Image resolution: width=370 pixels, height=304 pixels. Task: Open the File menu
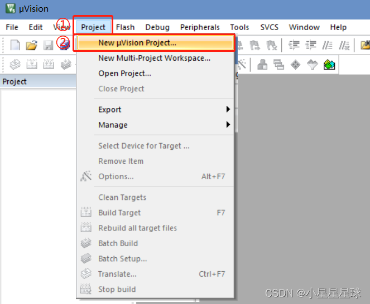12,27
